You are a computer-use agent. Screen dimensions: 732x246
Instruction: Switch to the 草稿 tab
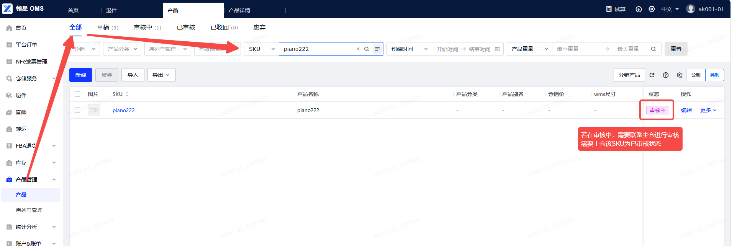[108, 28]
